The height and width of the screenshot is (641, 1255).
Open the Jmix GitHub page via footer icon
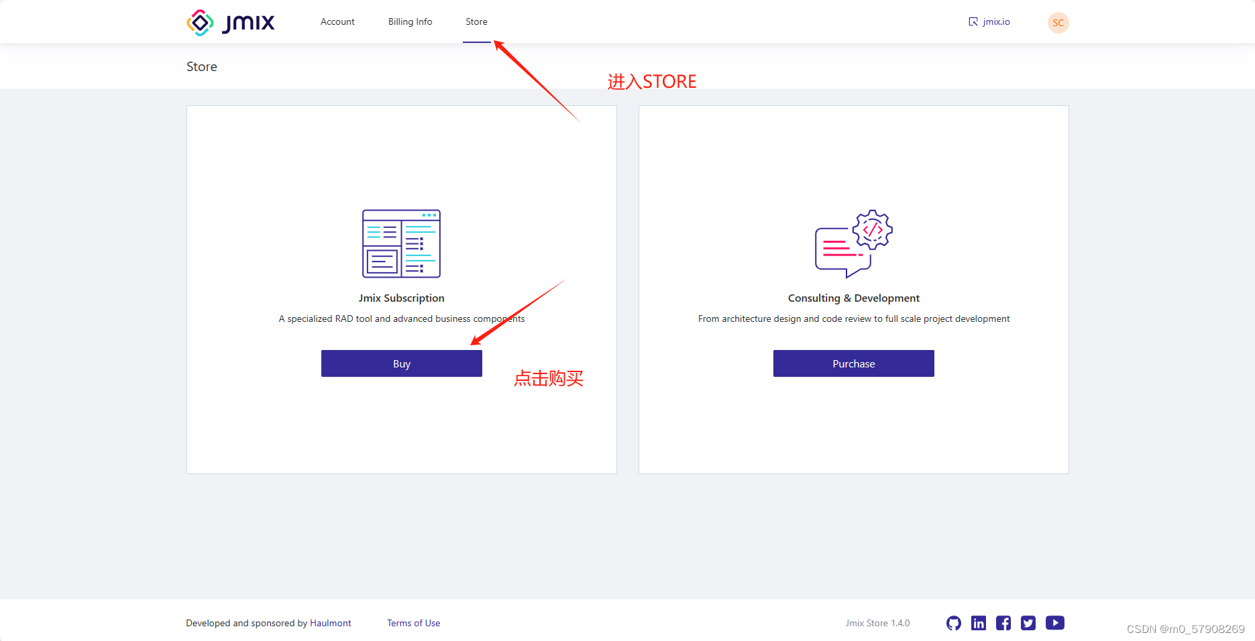953,623
